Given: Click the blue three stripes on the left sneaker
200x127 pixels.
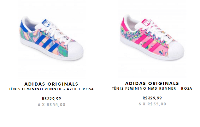Looking at the screenshot, I should [47, 44].
